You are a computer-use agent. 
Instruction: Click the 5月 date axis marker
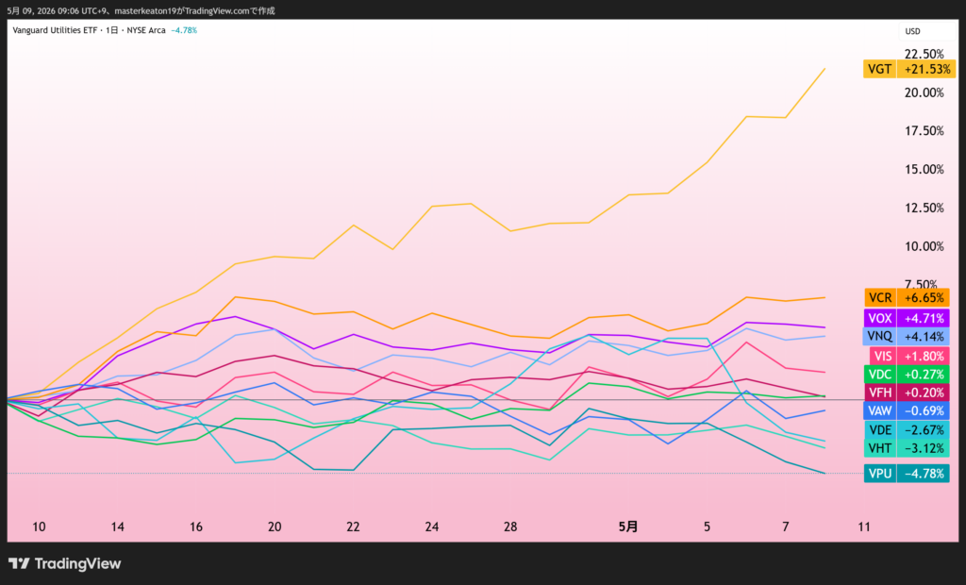point(627,527)
